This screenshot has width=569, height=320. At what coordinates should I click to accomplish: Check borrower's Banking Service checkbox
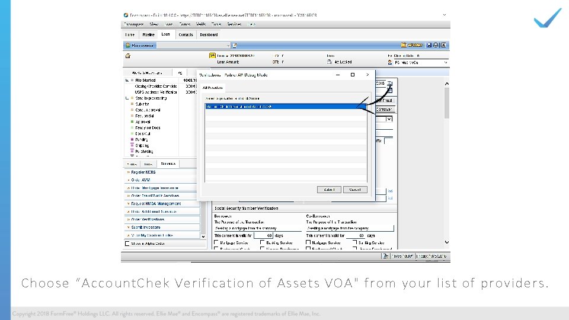(263, 242)
